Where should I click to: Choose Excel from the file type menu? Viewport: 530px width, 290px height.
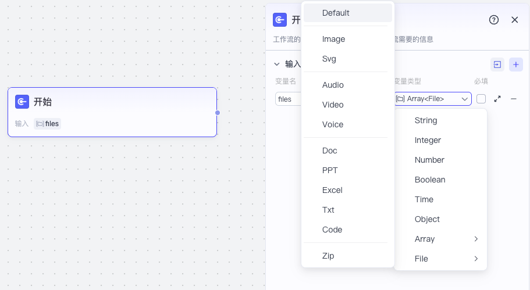coord(332,190)
